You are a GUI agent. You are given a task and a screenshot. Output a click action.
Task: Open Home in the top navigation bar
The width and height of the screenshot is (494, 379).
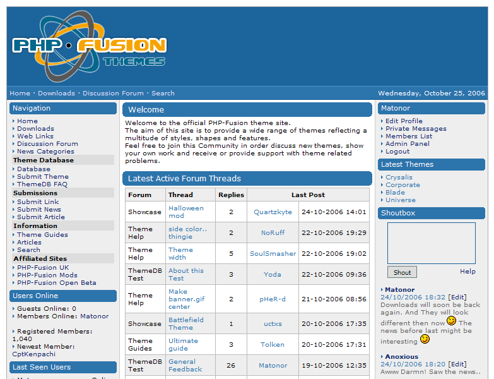pos(20,93)
